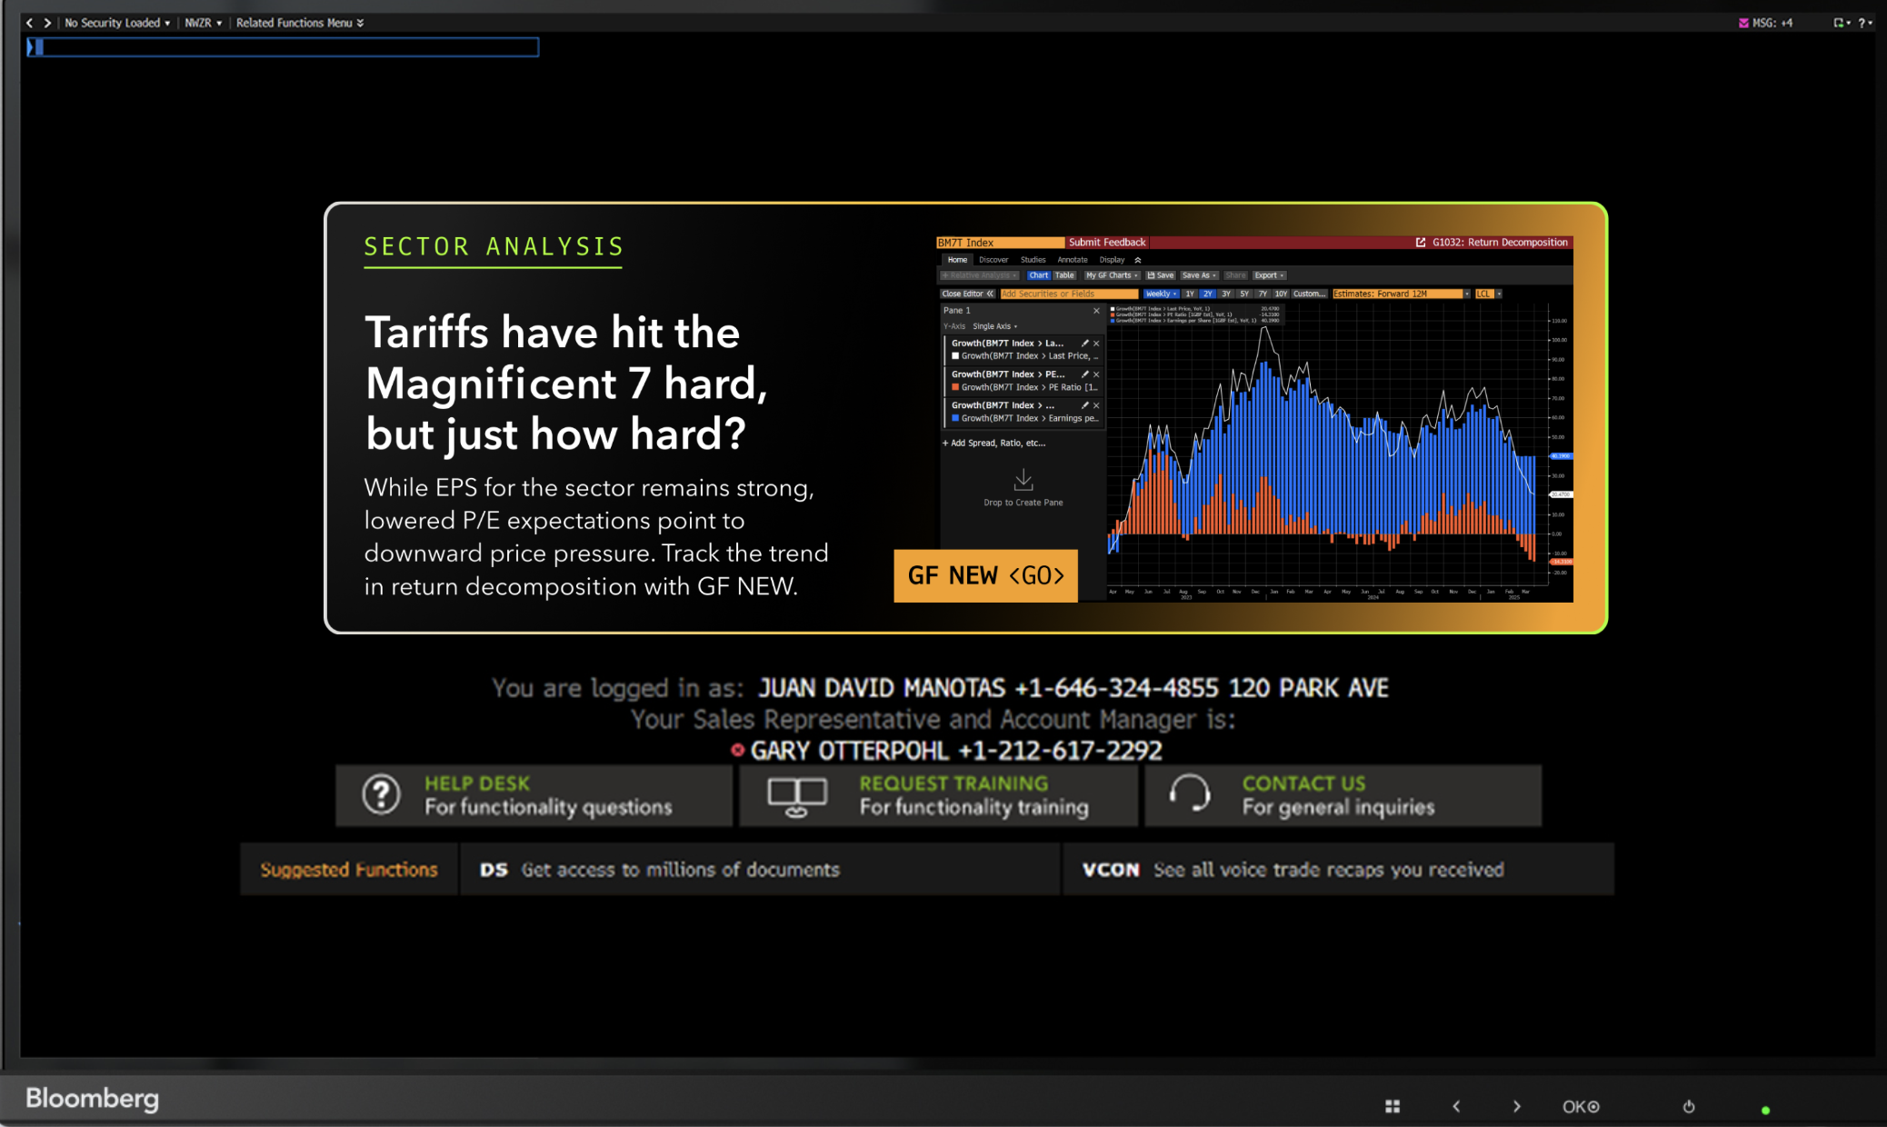Launch GF NEW <GO> from the banner

[x=985, y=575]
